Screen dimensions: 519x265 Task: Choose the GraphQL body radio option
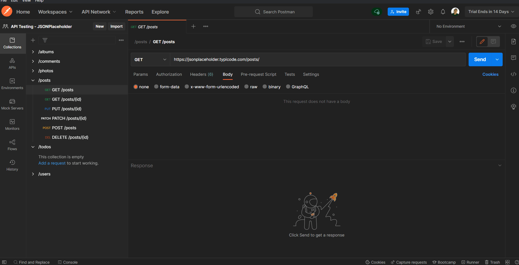pos(288,87)
